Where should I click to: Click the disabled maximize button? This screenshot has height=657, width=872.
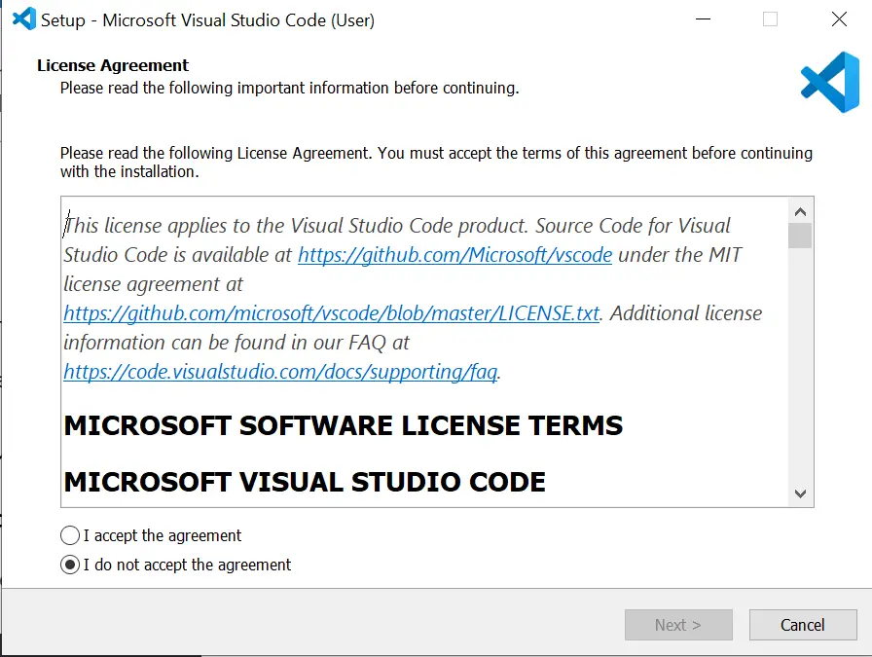(x=770, y=19)
